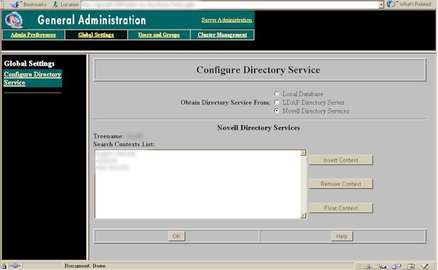The height and width of the screenshot is (270, 438).
Task: Open What's Related globe icon
Action: click(x=391, y=4)
